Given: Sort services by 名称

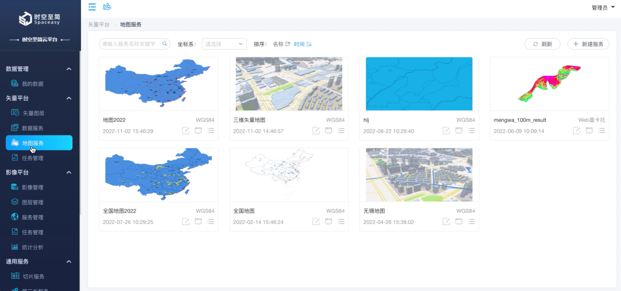Looking at the screenshot, I should (x=282, y=44).
